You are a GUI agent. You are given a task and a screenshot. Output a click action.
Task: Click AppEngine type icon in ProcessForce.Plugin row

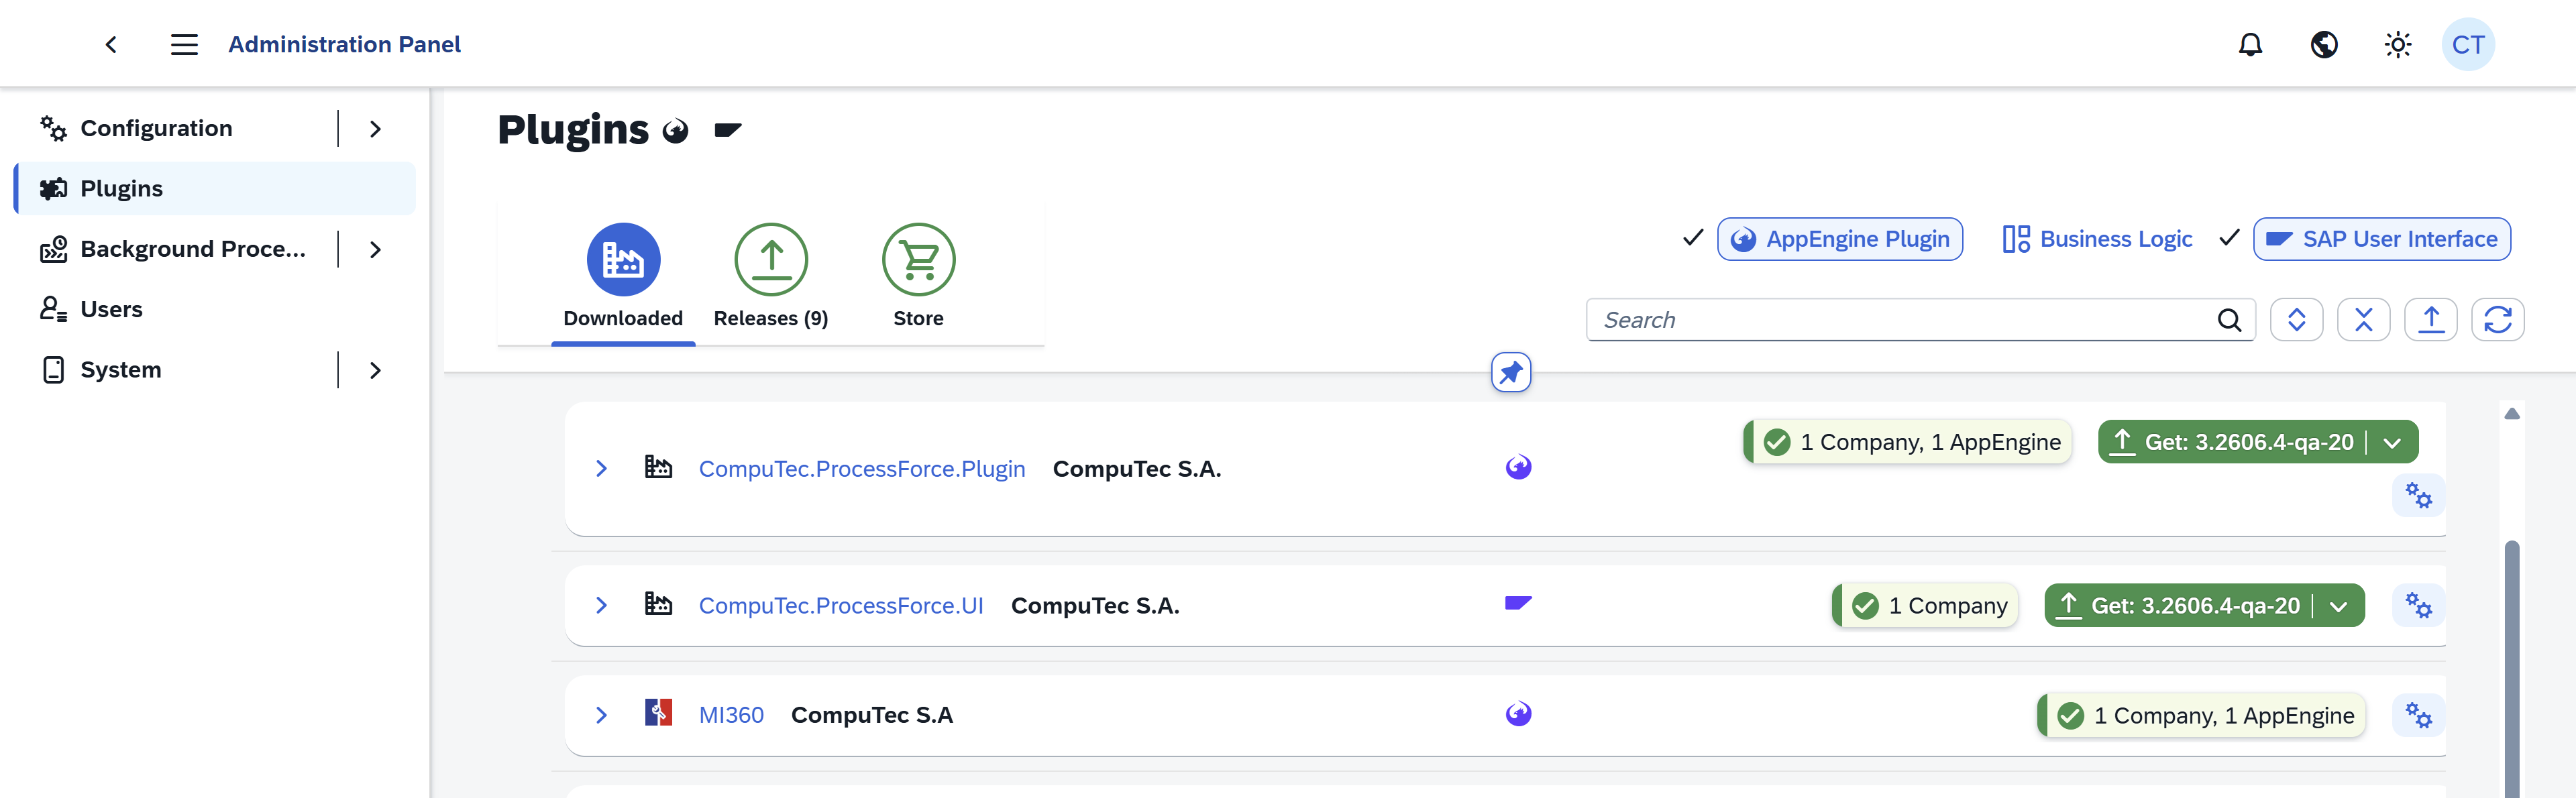coord(1518,467)
